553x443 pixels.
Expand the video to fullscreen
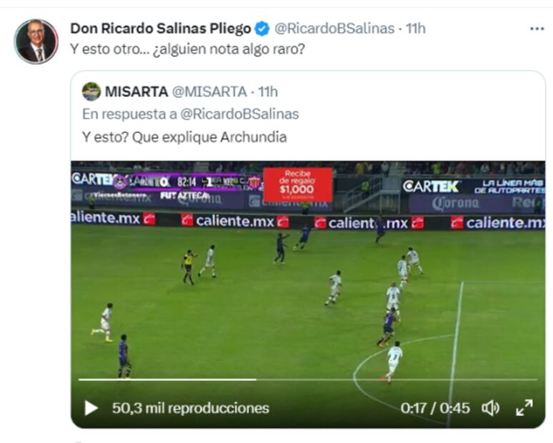[x=524, y=408]
